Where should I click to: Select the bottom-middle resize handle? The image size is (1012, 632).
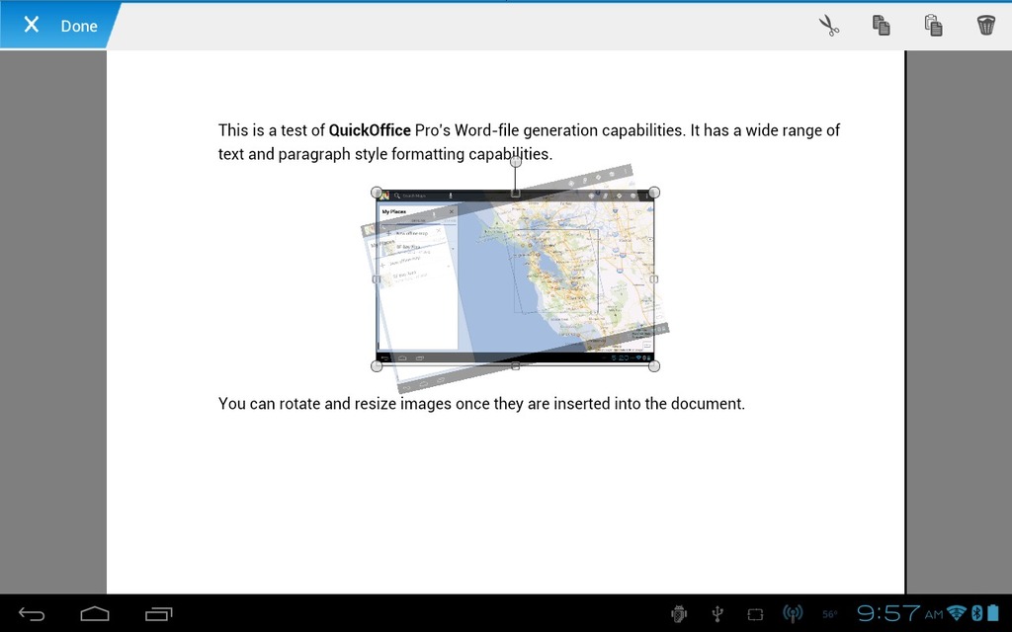point(515,366)
